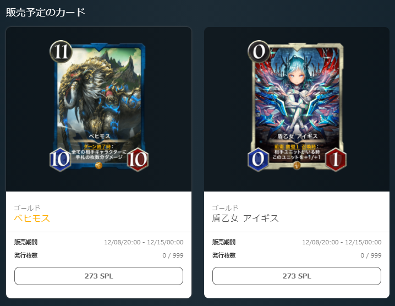Click the ゴールド label above ベヒモス
Image resolution: width=395 pixels, height=306 pixels.
point(27,208)
